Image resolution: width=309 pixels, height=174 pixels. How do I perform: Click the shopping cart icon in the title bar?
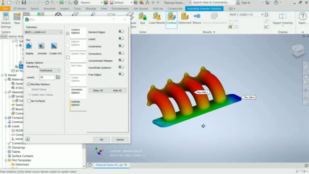coord(267,2)
